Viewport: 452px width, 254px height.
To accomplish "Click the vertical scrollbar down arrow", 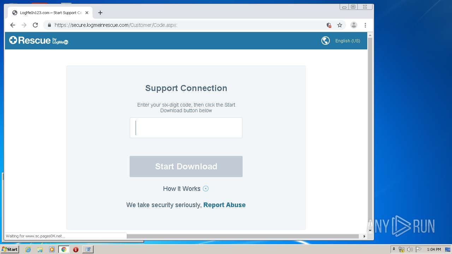I will point(370,230).
